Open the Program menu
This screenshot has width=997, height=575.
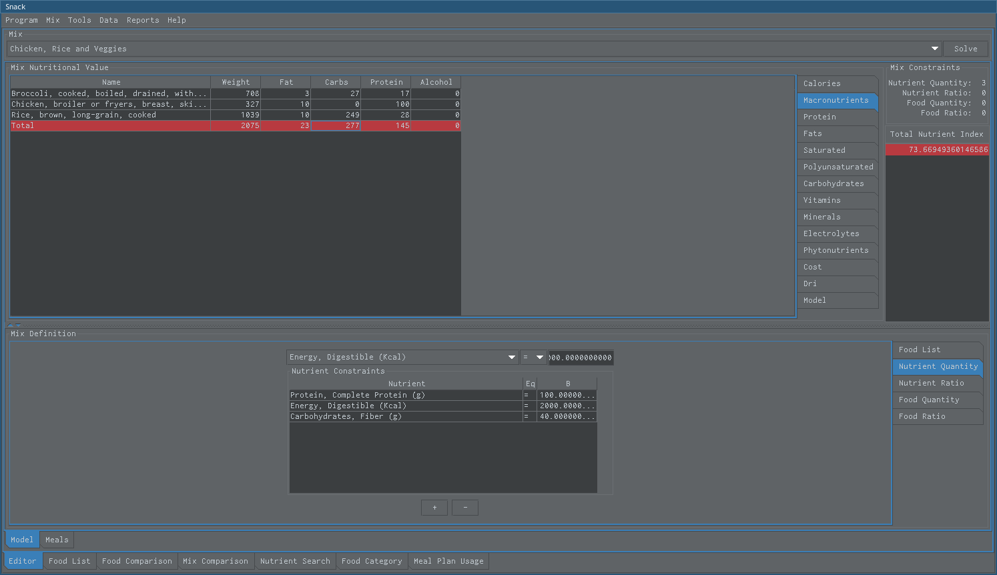21,20
